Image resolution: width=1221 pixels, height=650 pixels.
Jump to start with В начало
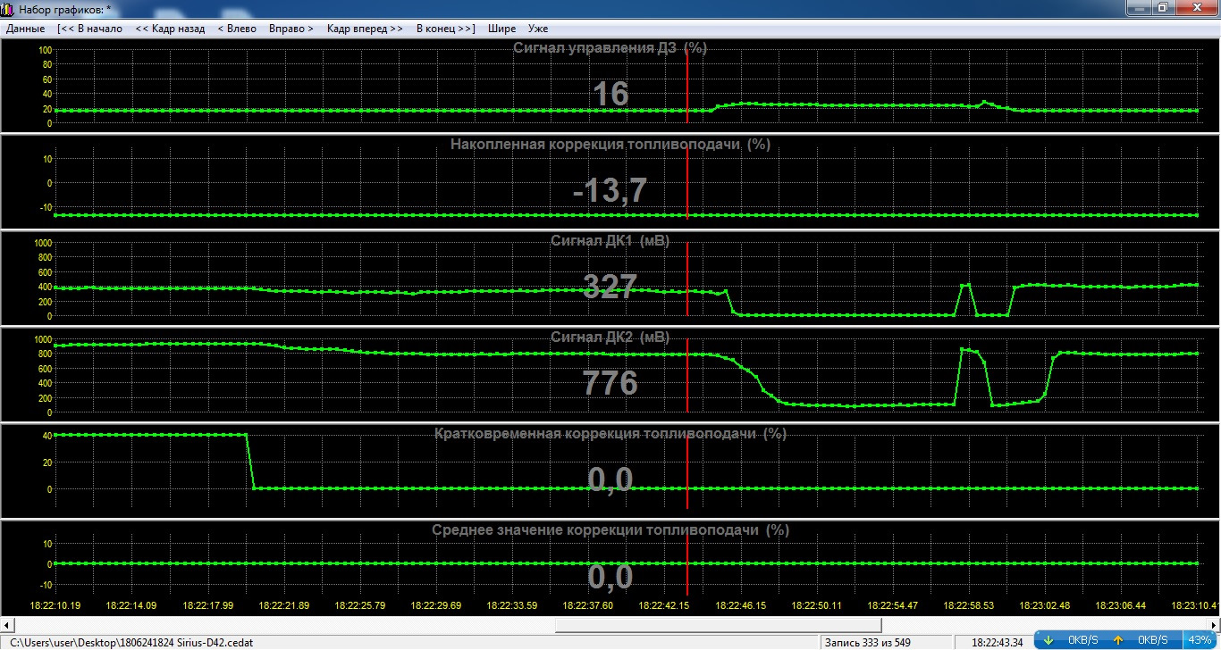click(x=89, y=29)
